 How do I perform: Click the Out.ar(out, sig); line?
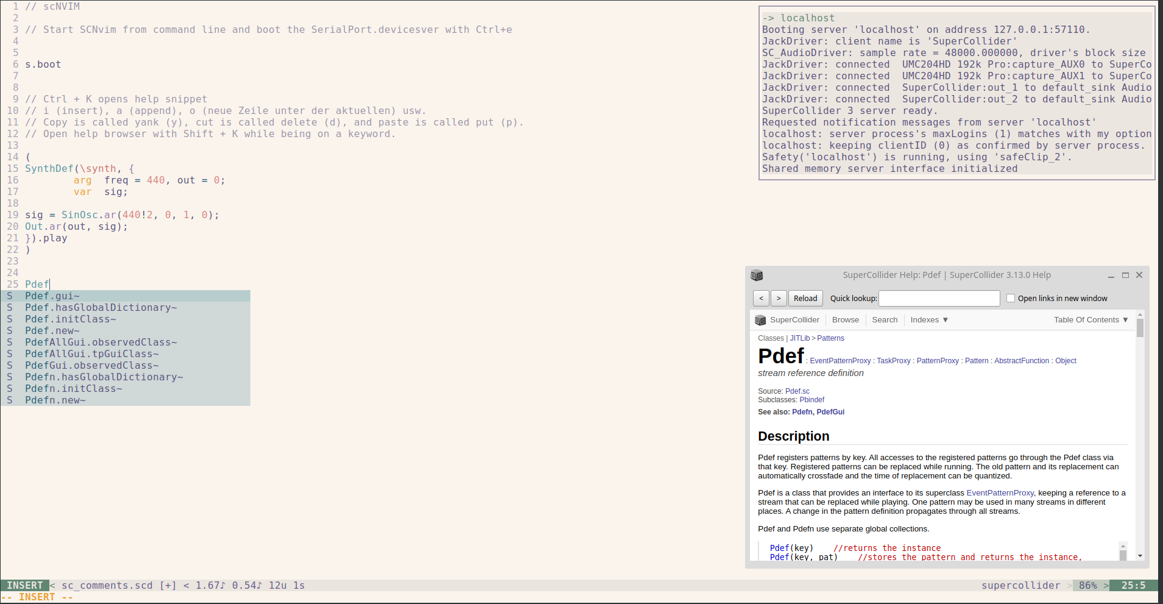pos(77,227)
